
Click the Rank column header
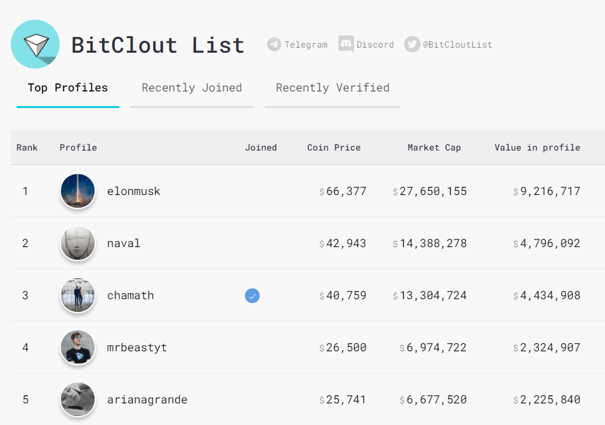point(27,147)
